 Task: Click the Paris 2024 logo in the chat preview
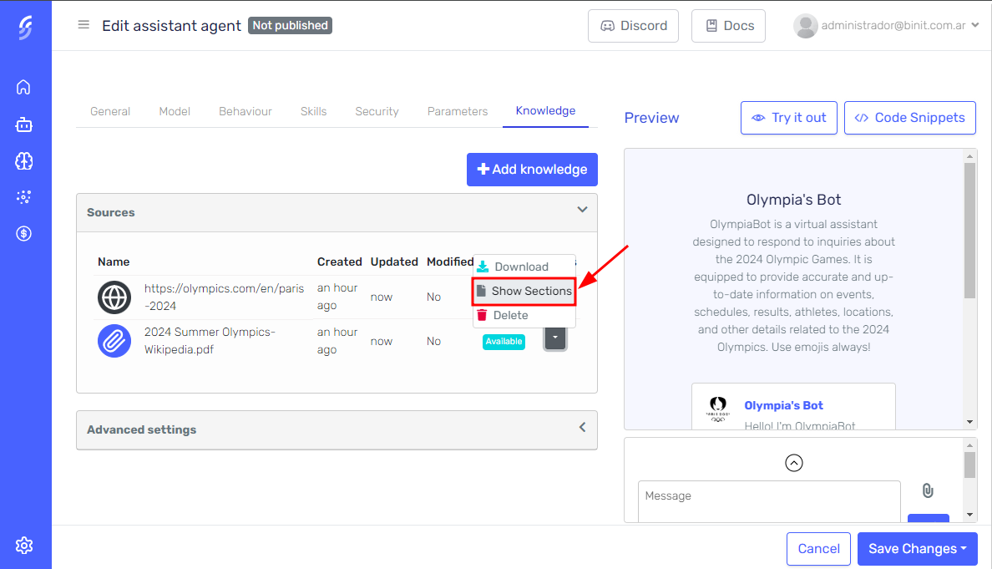click(718, 409)
